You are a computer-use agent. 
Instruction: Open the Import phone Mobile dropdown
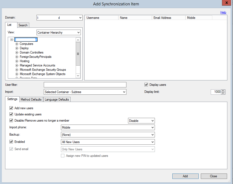[152, 128]
